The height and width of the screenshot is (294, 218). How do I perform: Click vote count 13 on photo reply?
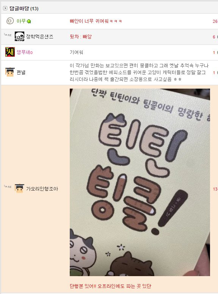coord(215,189)
